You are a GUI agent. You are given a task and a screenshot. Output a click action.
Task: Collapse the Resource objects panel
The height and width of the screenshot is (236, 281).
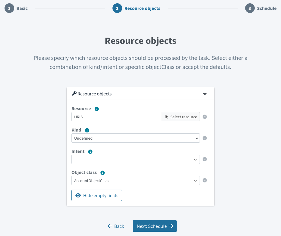click(x=205, y=94)
